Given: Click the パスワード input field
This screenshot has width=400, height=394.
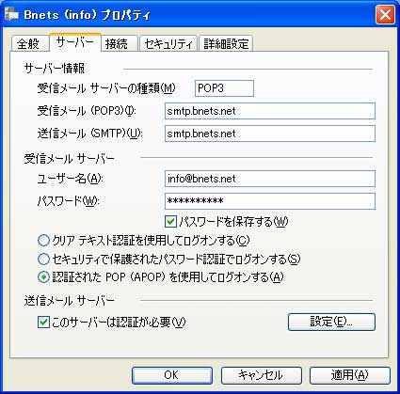Looking at the screenshot, I should pyautogui.click(x=270, y=201).
